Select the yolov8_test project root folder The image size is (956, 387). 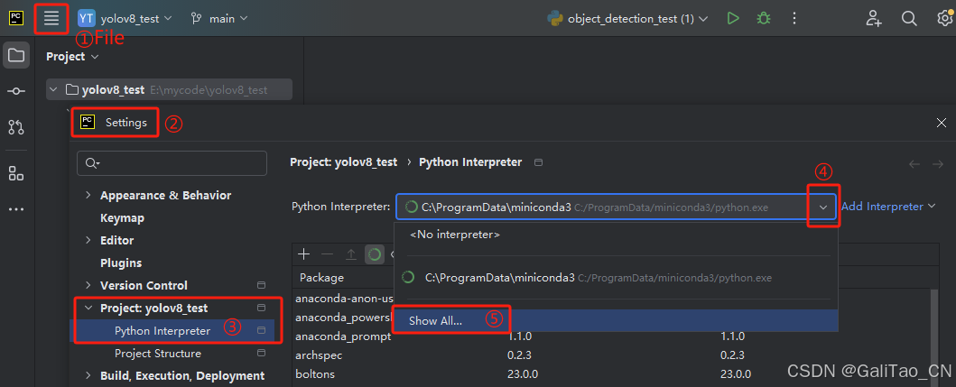click(x=170, y=90)
